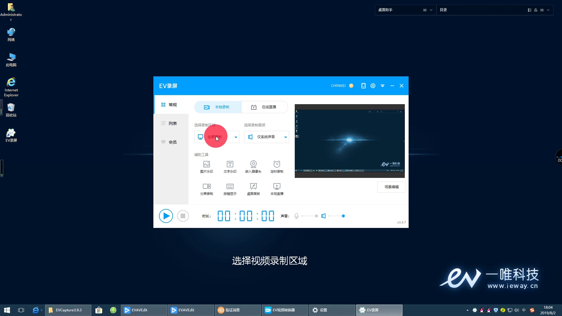Click the list view icon in 目录 widget

click(530, 10)
